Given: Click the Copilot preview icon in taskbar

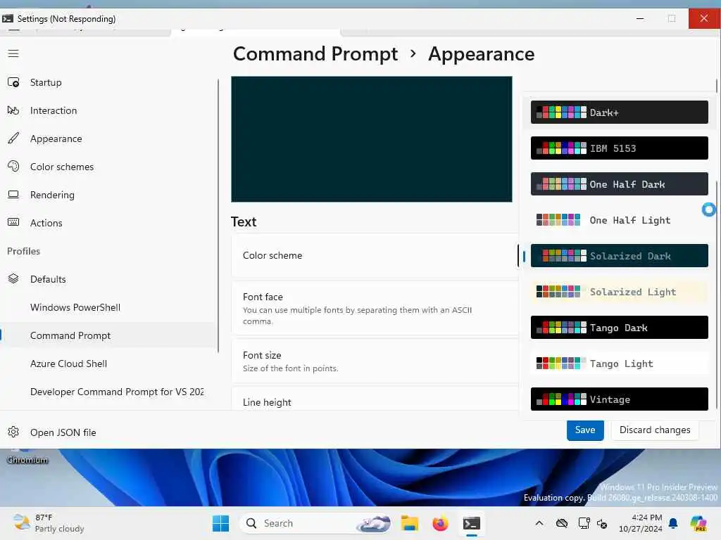Looking at the screenshot, I should click(698, 523).
